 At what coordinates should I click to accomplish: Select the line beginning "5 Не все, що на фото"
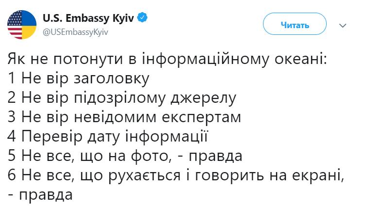point(125,157)
